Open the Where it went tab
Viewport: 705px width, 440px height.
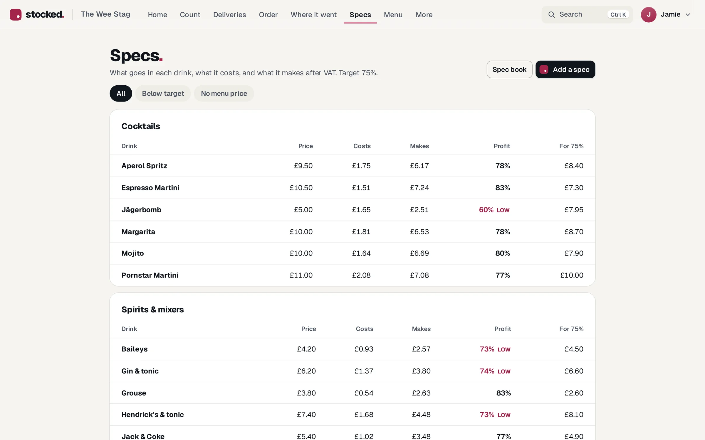pos(313,15)
